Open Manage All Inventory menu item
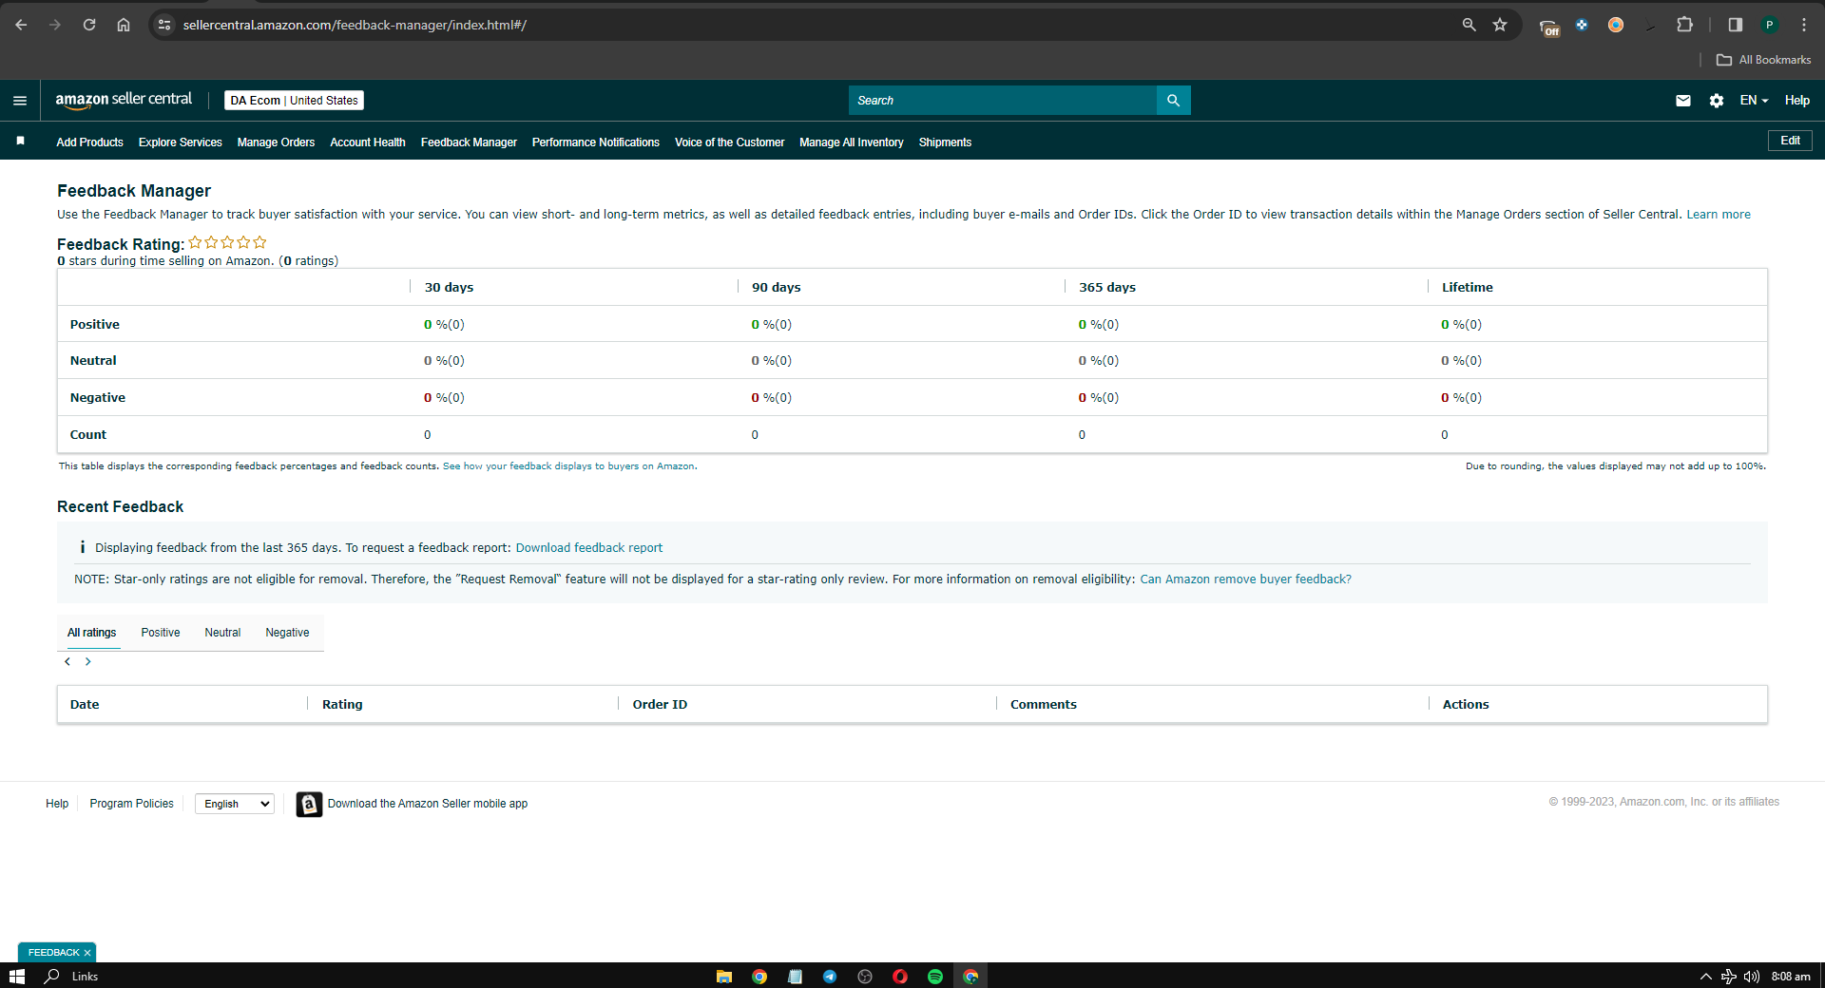 point(852,142)
